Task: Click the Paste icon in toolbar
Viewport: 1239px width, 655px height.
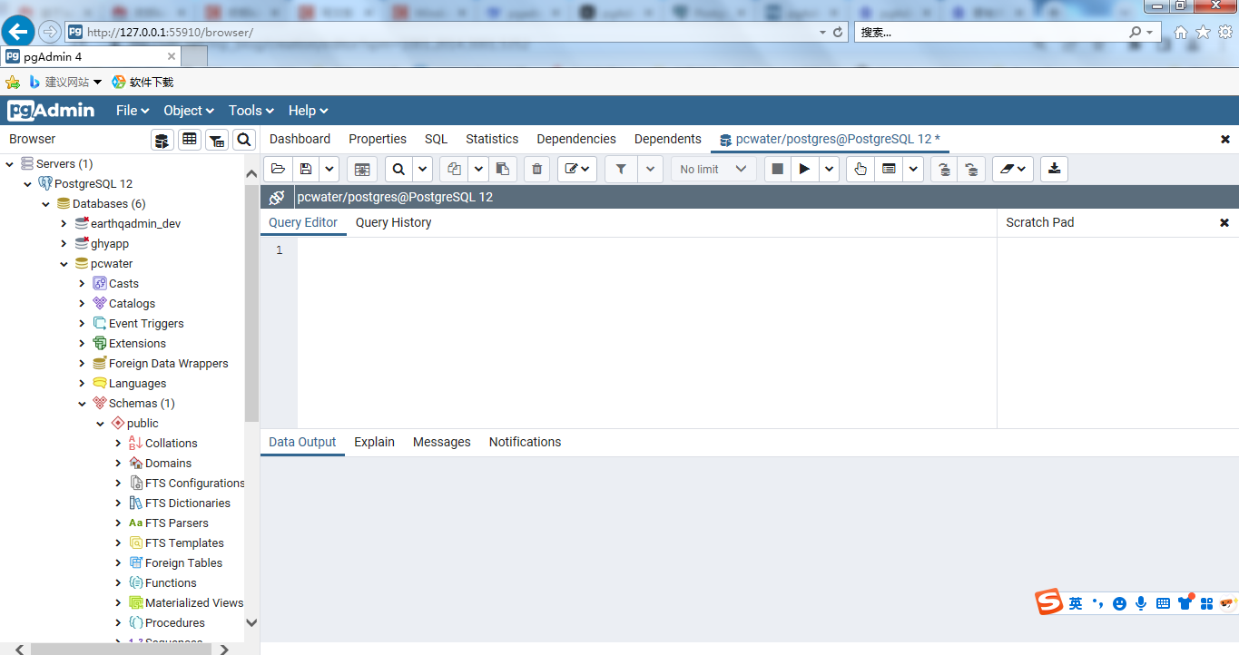Action: pos(502,169)
